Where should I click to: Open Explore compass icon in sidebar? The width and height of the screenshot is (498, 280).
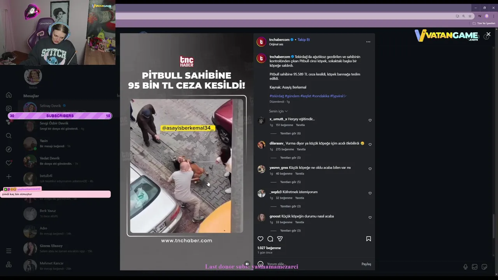point(9,149)
